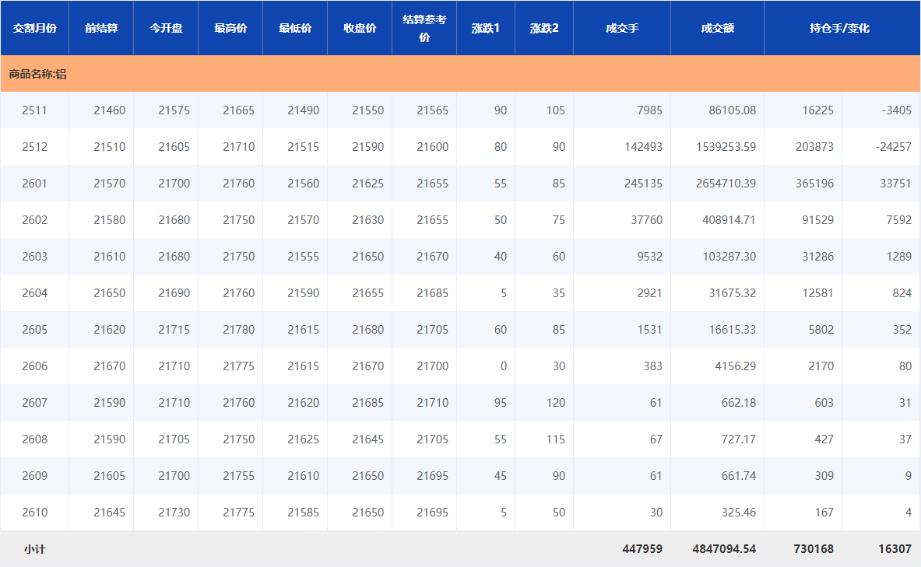Select the 2511 delivery month cell
The width and height of the screenshot is (921, 567).
click(x=34, y=110)
